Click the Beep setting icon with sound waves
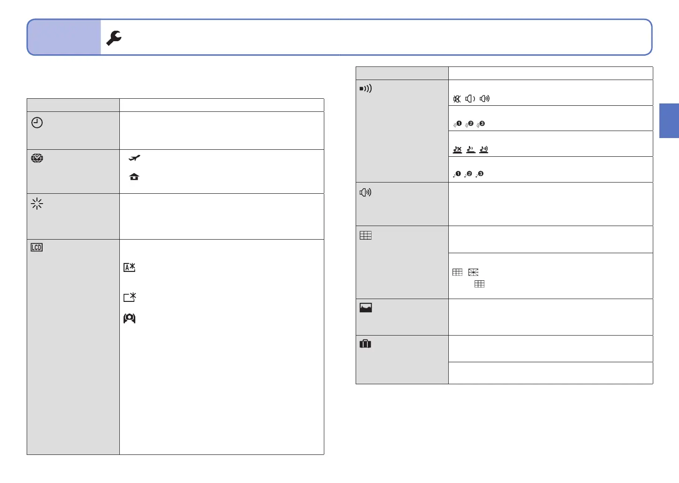Image resolution: width=679 pixels, height=483 pixels. coord(365,88)
